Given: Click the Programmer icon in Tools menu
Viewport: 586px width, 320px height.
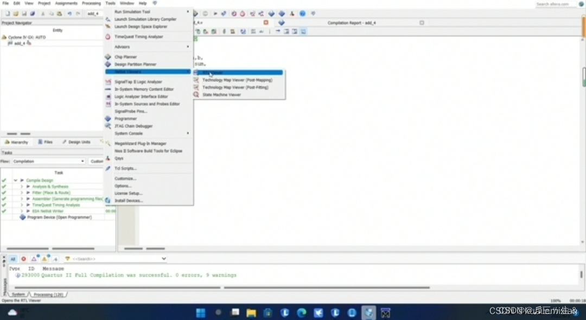Looking at the screenshot, I should 107,118.
